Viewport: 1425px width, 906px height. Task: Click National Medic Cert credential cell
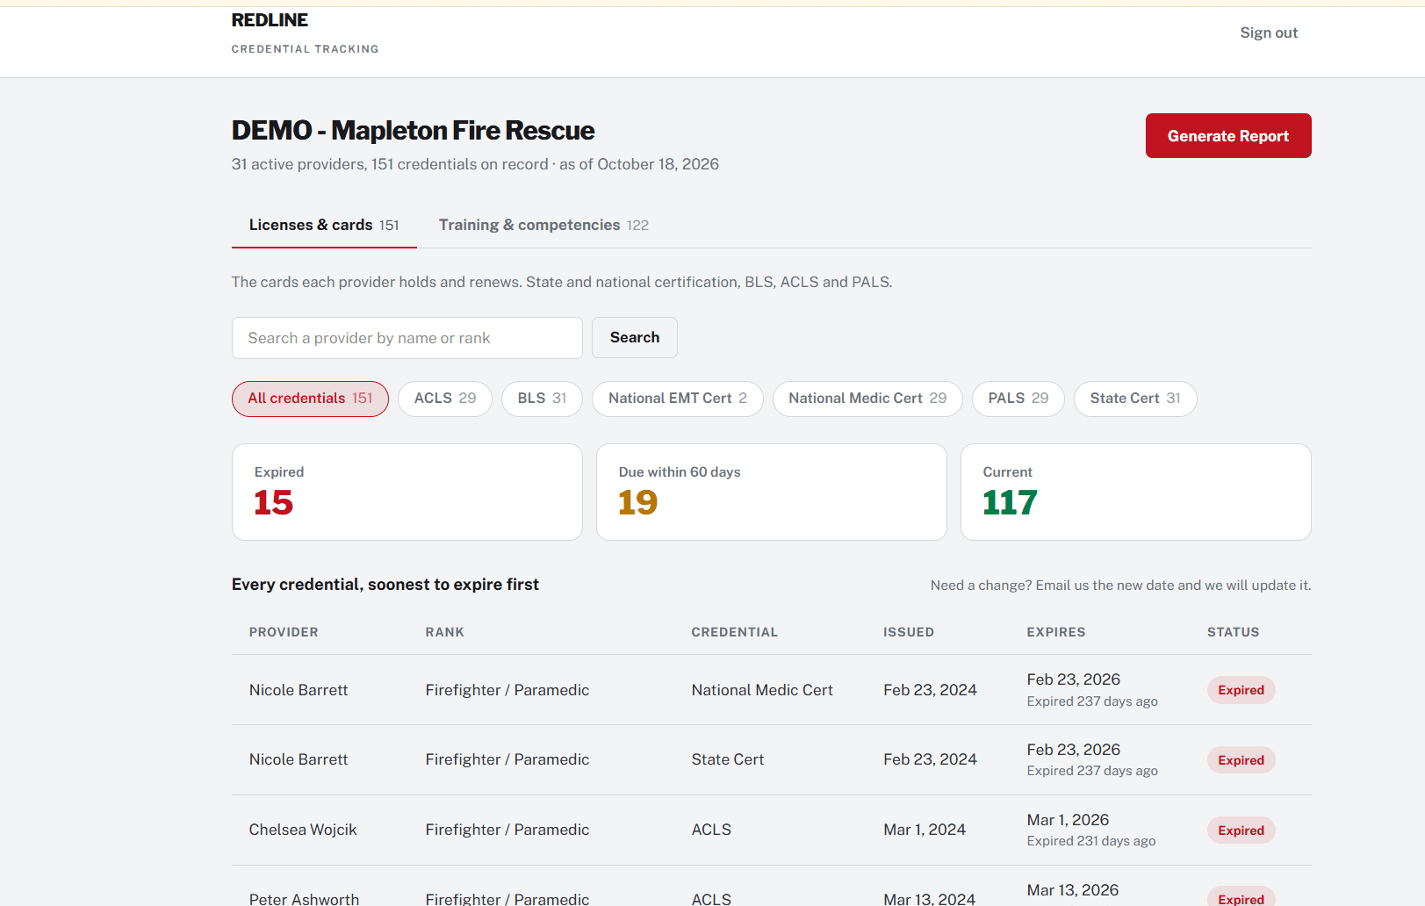[762, 690]
